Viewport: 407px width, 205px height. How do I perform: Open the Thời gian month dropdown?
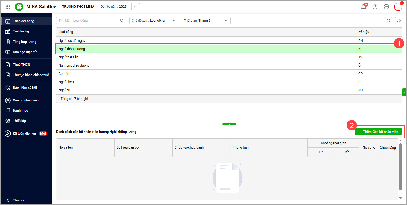pyautogui.click(x=226, y=21)
